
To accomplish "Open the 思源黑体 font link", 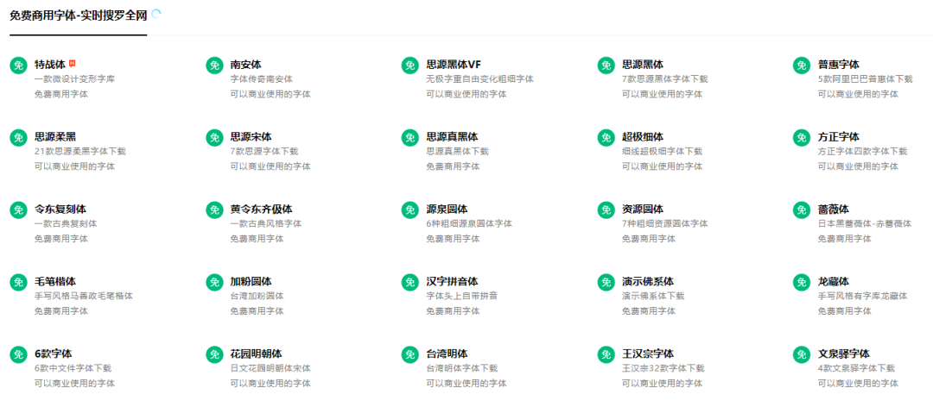I will pyautogui.click(x=642, y=65).
